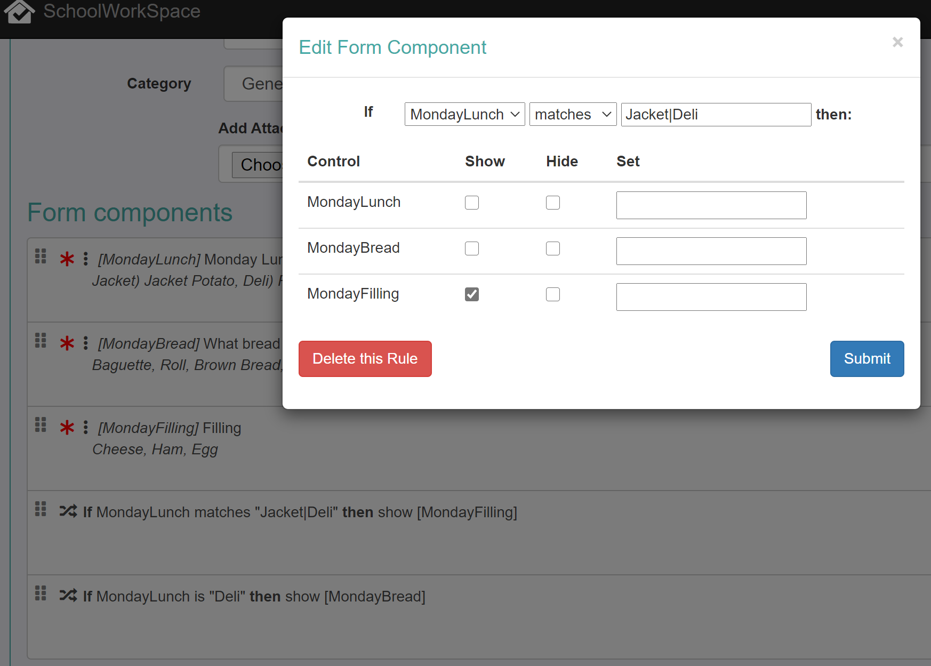Enable Show checkbox for MondayLunch
The height and width of the screenshot is (666, 931).
click(472, 203)
